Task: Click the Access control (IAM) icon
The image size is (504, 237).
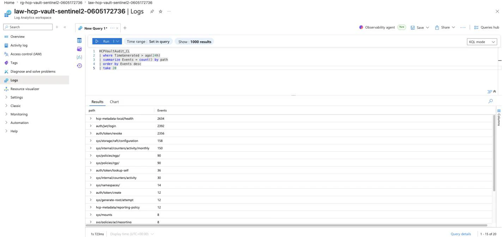Action: point(6,54)
